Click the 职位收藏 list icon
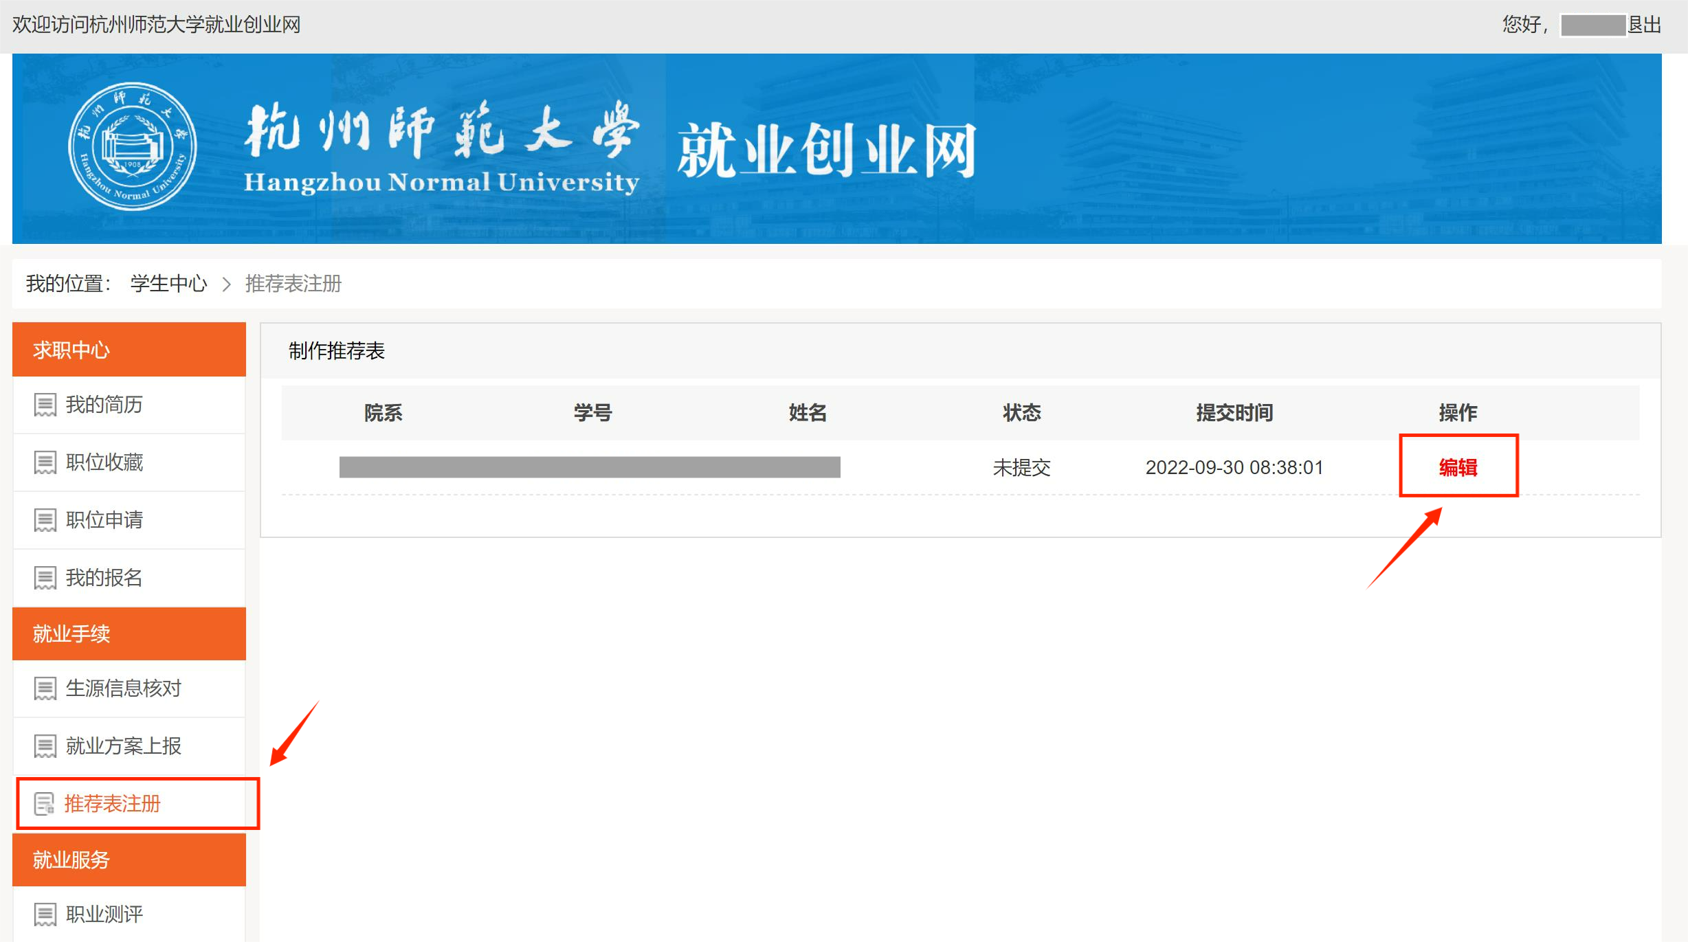This screenshot has width=1688, height=942. coord(45,462)
